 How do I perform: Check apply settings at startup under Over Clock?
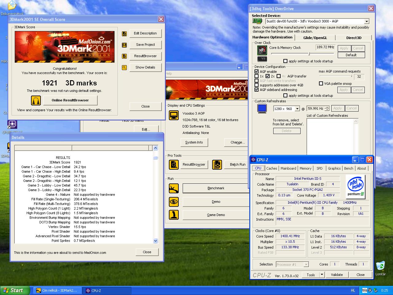pyautogui.click(x=286, y=61)
